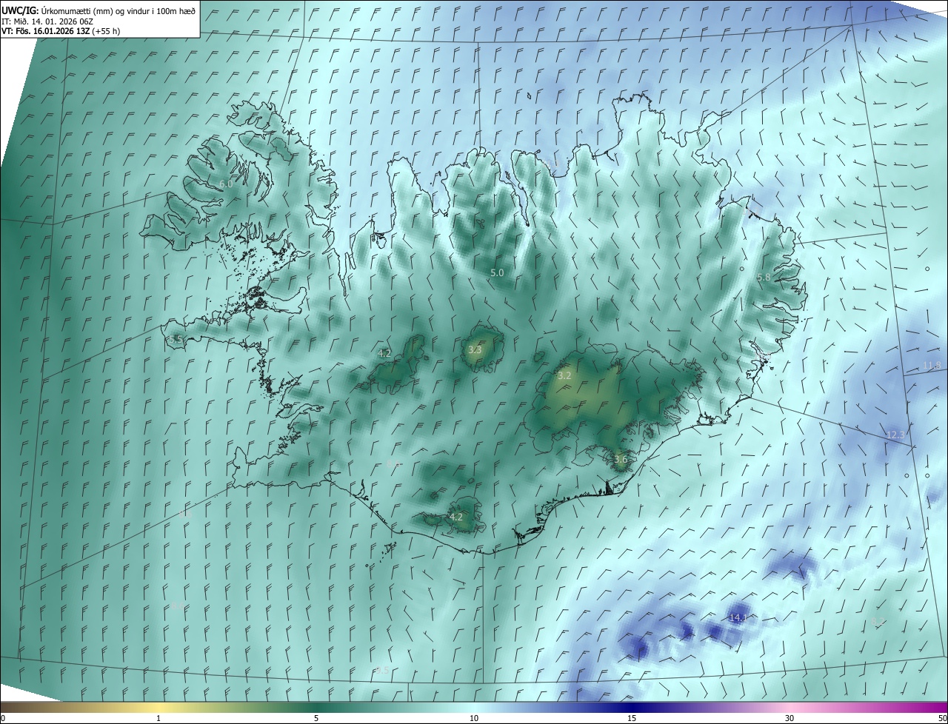Click the faint 9.5 value in the southern sea
This screenshot has width=948, height=724.
(382, 670)
